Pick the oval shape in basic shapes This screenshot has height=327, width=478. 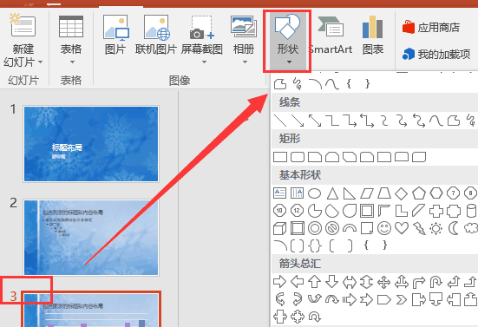(x=314, y=193)
